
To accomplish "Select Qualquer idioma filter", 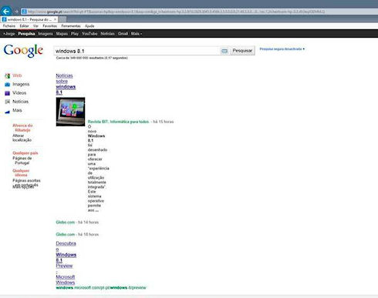I will (21, 172).
